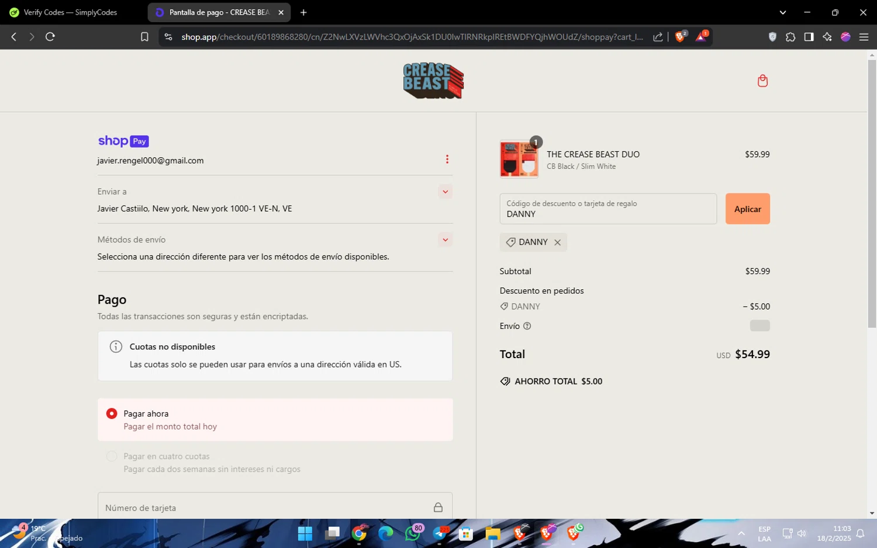Click the Cuotas no disponibles info icon

(116, 346)
